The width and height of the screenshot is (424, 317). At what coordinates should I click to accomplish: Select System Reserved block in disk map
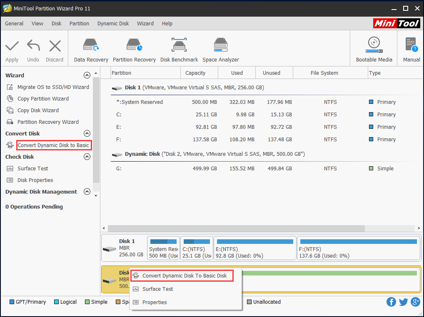pos(163,248)
